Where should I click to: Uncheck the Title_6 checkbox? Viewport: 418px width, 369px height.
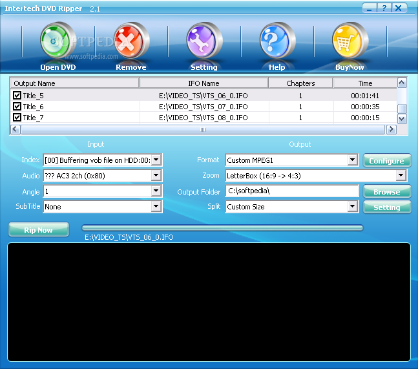pos(17,107)
